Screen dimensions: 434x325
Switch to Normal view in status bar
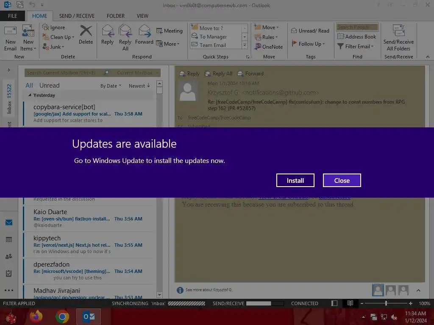tap(334, 303)
